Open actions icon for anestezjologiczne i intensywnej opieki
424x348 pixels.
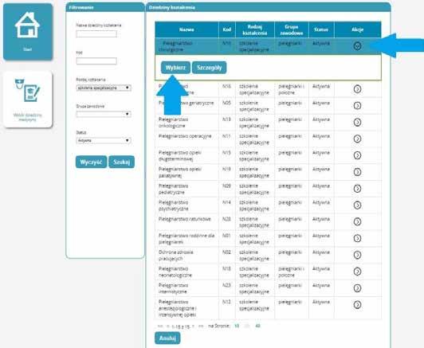click(357, 305)
